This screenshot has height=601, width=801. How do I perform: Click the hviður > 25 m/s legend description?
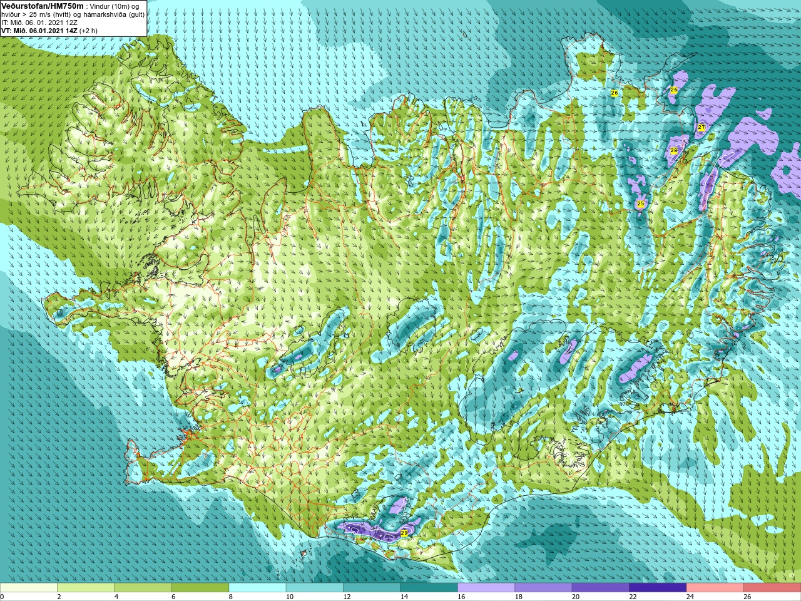pos(73,14)
